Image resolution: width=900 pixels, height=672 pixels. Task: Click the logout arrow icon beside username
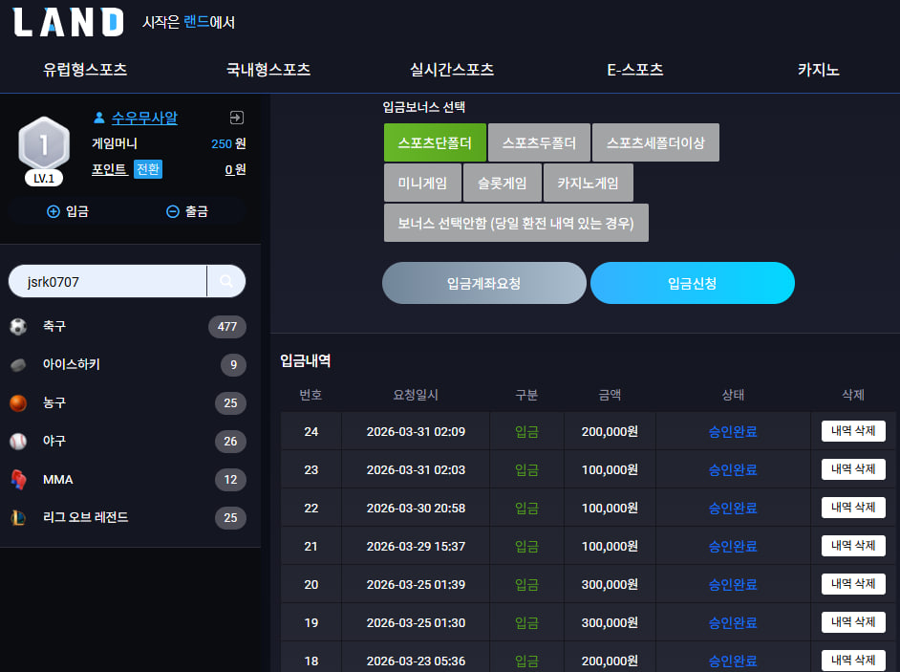237,118
